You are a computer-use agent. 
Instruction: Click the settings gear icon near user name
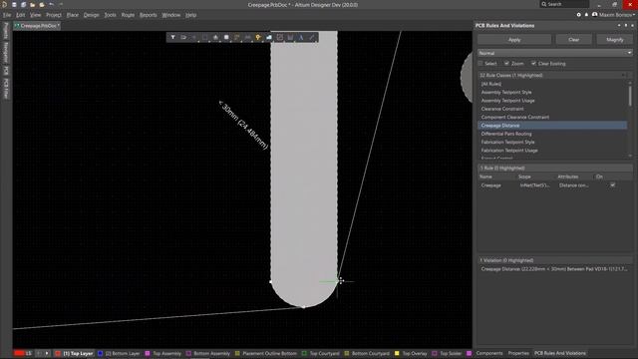[578, 15]
